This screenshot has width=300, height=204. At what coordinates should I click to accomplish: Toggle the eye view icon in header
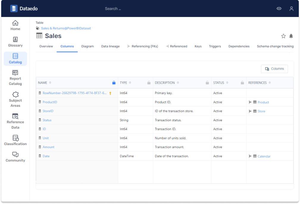coord(279,9)
